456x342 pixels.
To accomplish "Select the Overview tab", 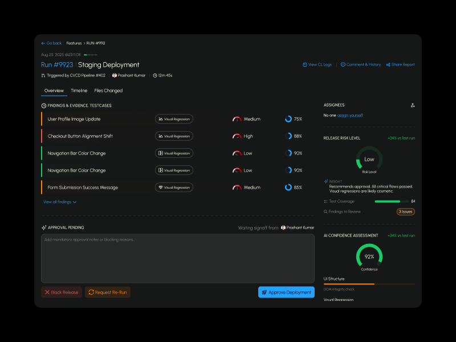I will click(54, 91).
